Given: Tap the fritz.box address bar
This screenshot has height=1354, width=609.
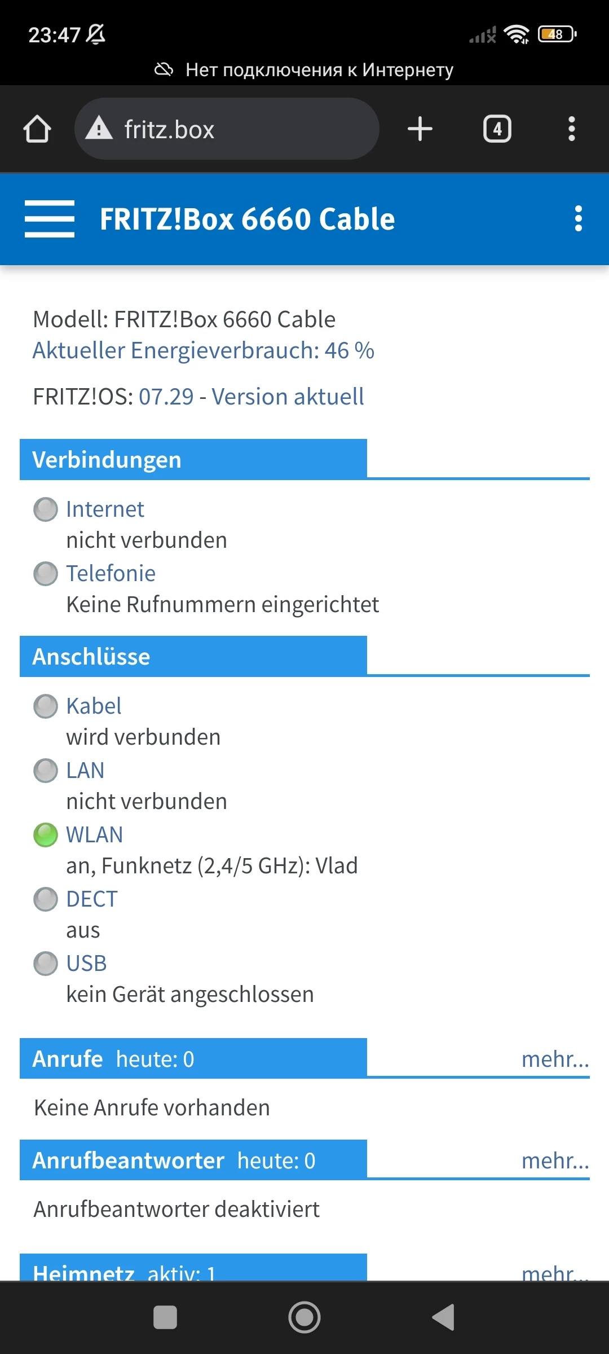Looking at the screenshot, I should [x=237, y=129].
